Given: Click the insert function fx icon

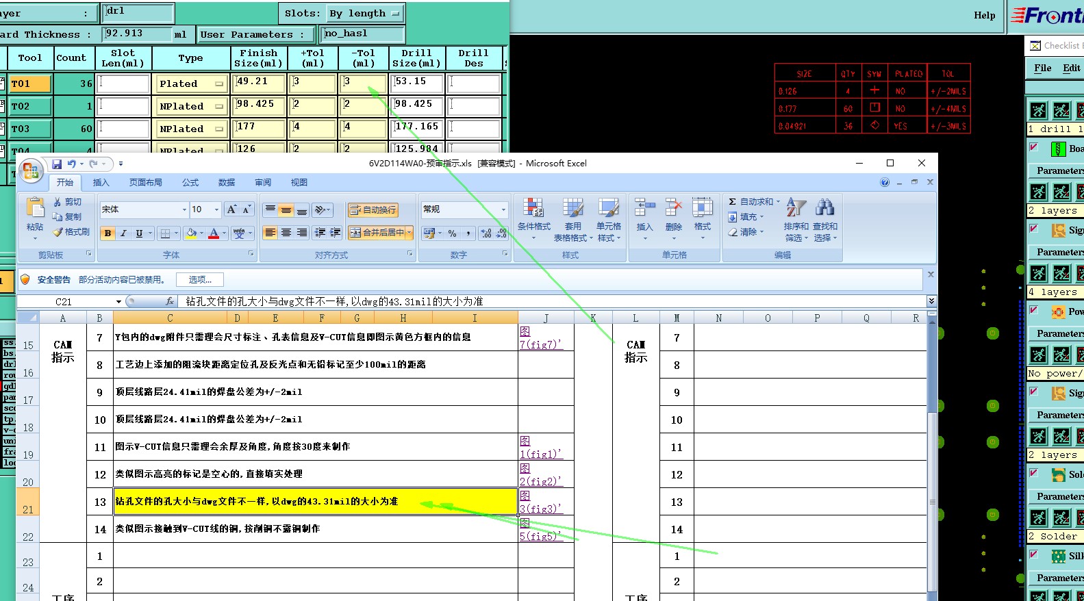Looking at the screenshot, I should 170,301.
